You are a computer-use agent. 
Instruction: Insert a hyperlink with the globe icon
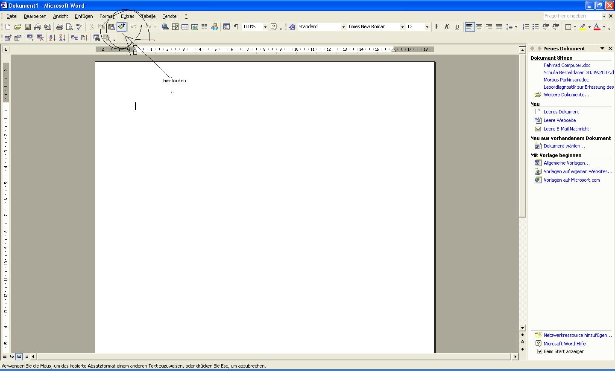[x=165, y=27]
